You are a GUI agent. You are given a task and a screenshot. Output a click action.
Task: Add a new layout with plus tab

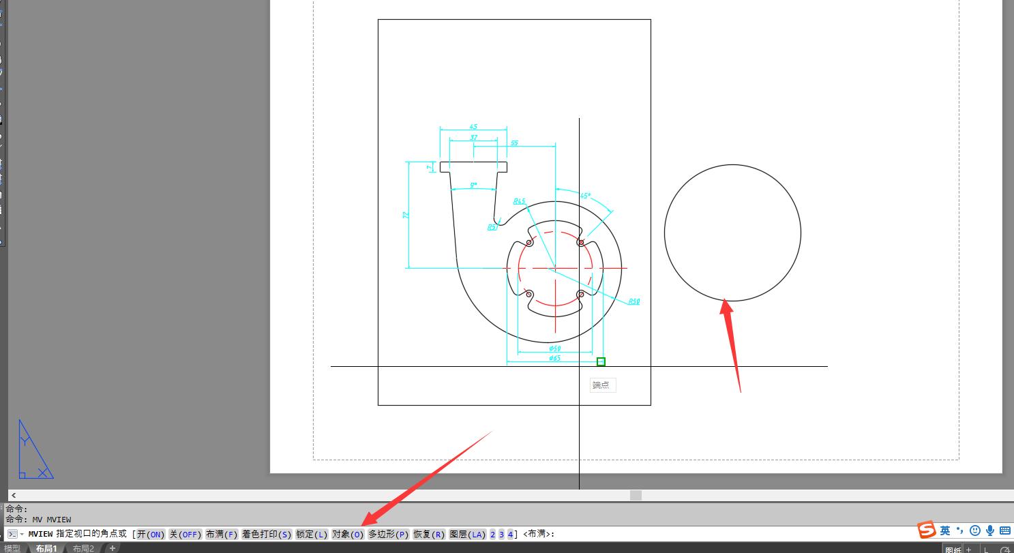click(x=113, y=548)
